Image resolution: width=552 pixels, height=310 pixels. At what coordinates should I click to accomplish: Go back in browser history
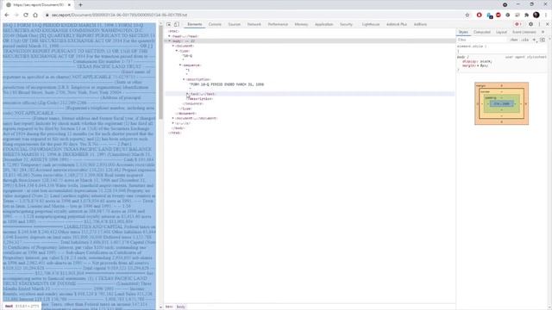point(7,15)
